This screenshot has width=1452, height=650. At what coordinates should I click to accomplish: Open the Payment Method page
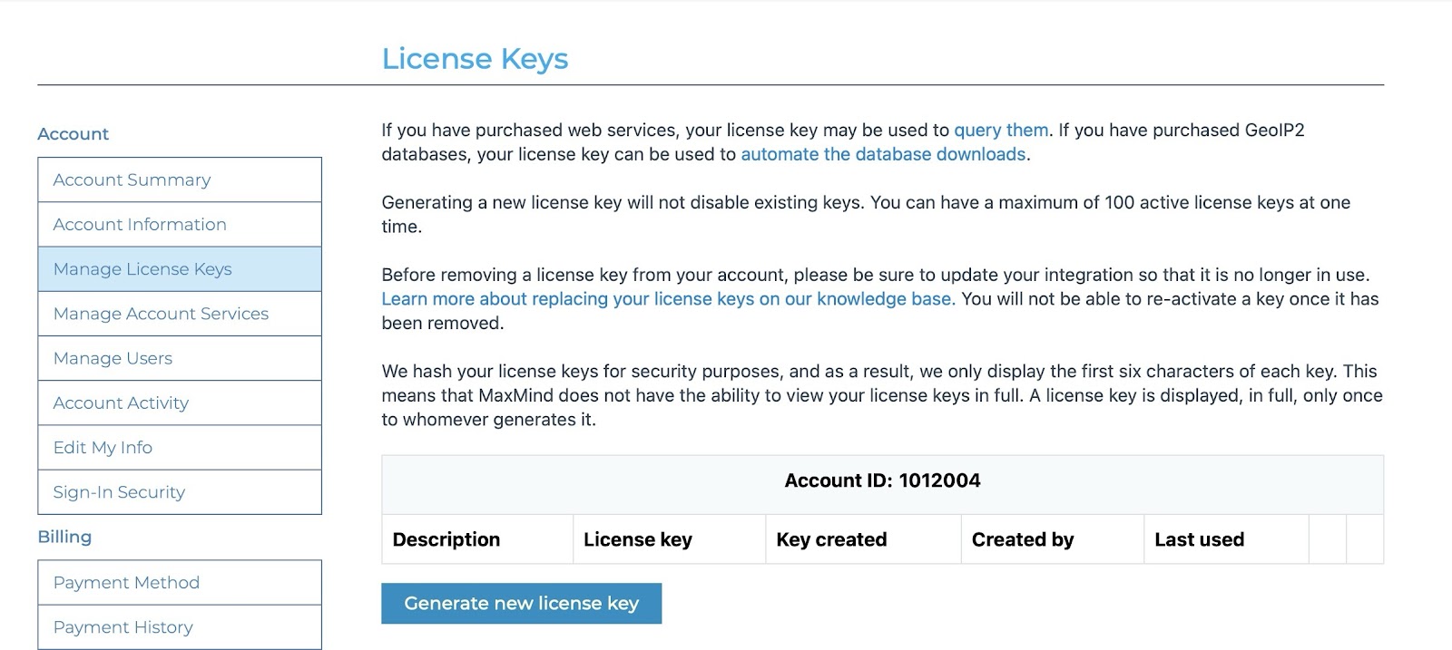tap(126, 582)
